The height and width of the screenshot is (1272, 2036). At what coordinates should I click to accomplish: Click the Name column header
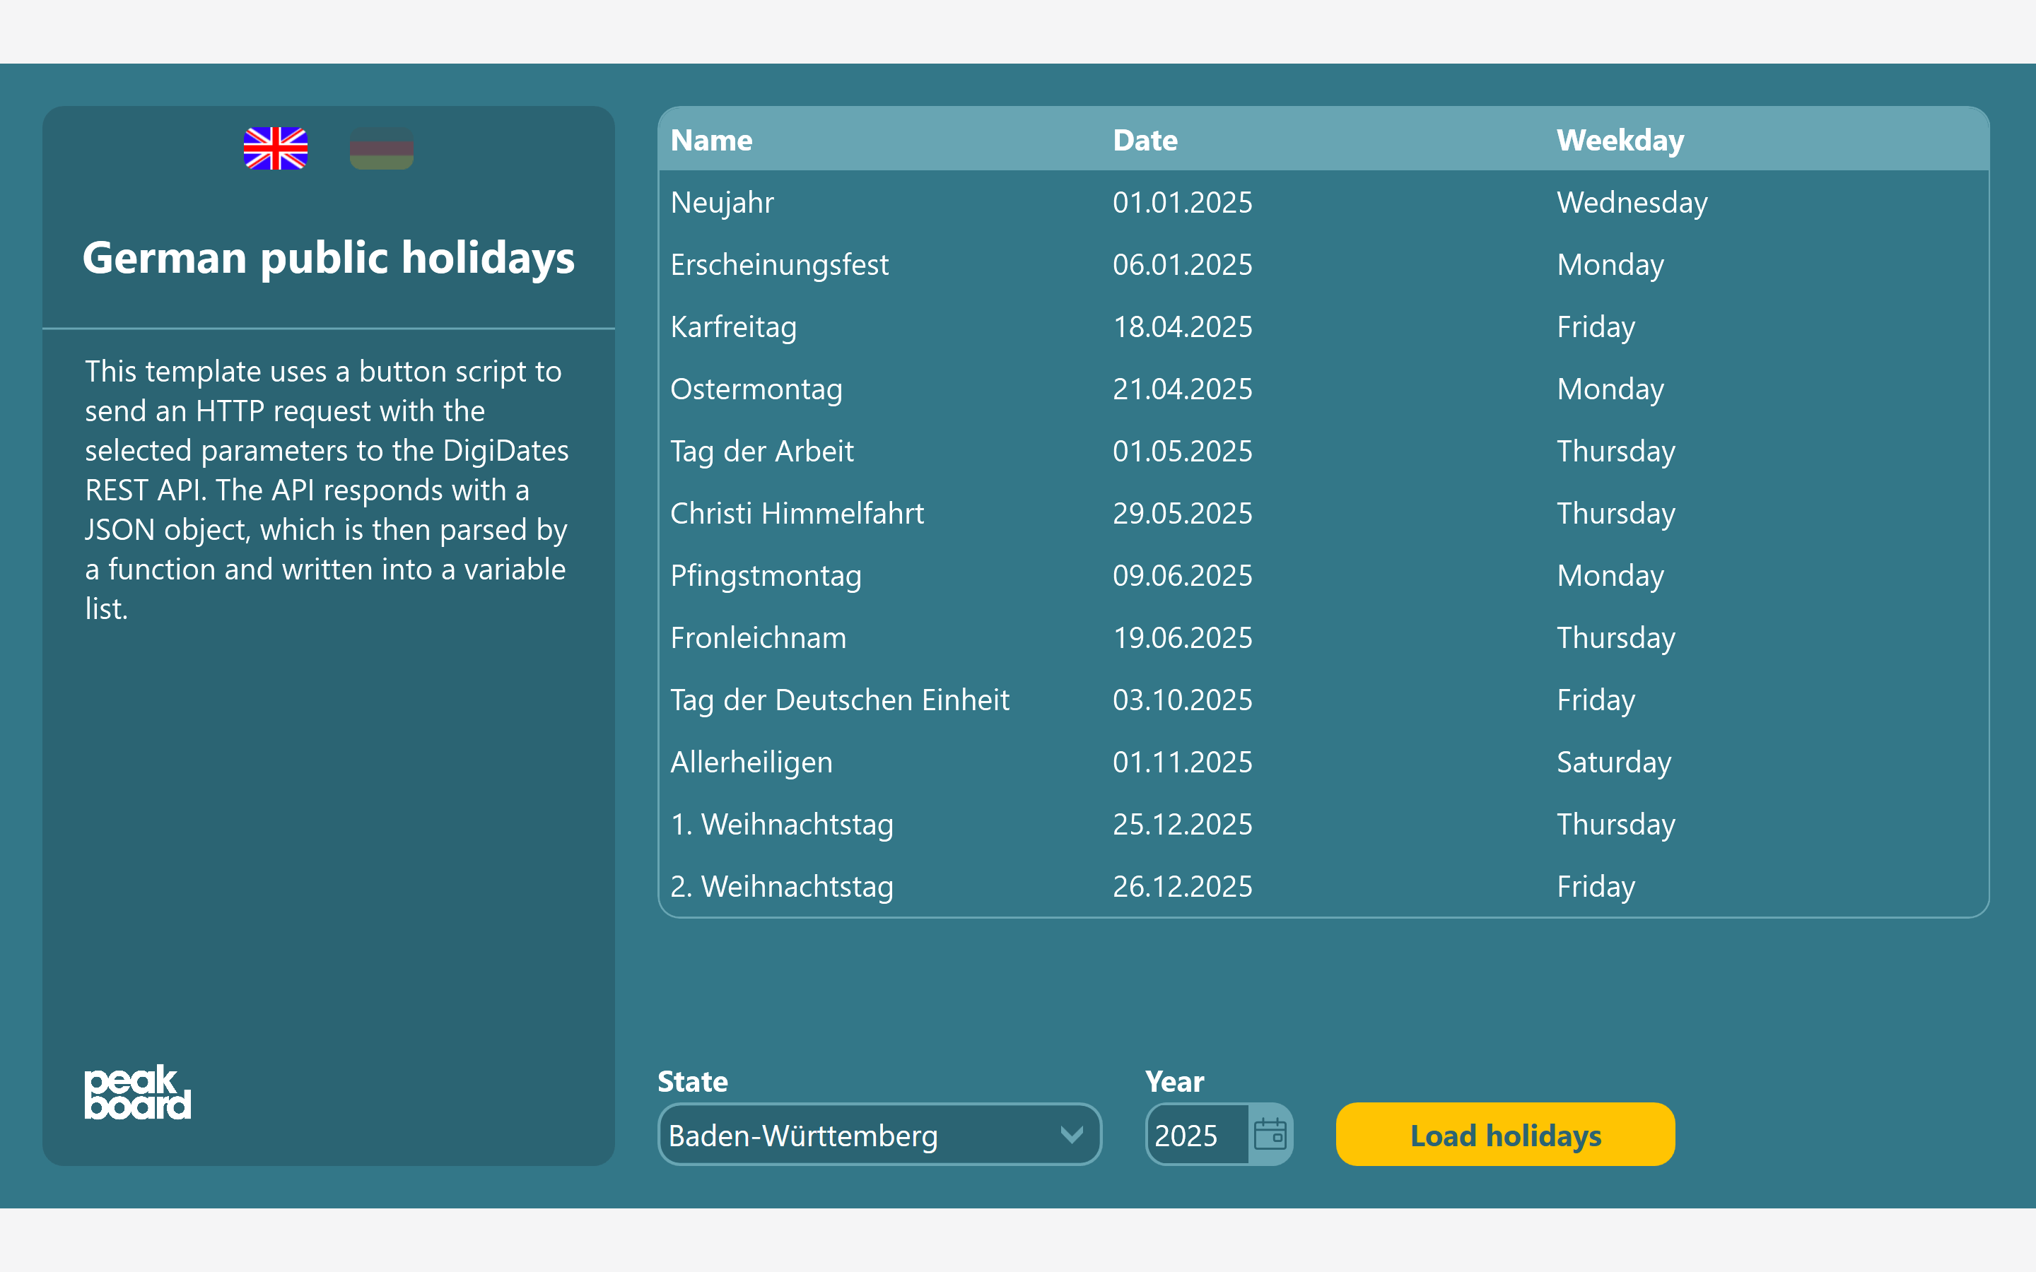[x=711, y=140]
